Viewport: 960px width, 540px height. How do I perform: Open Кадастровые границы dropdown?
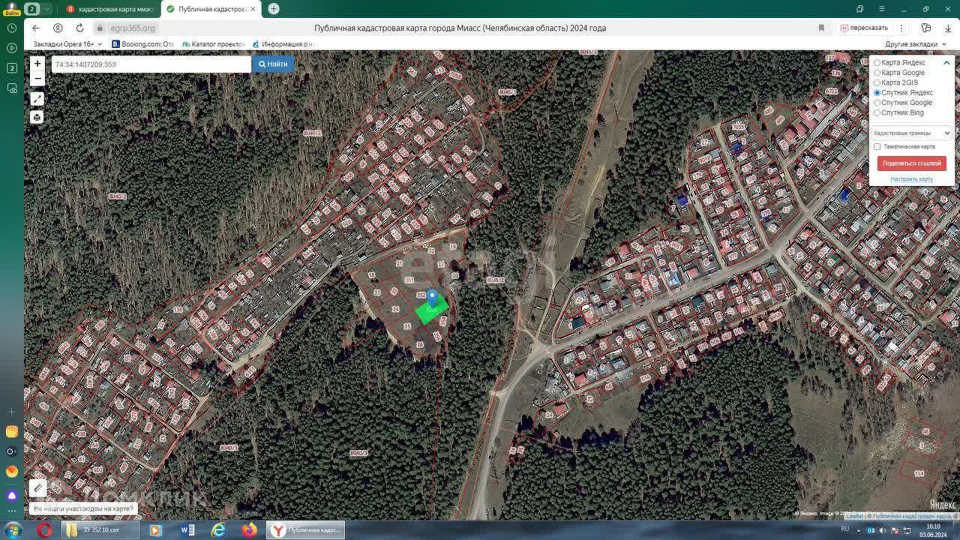(911, 133)
